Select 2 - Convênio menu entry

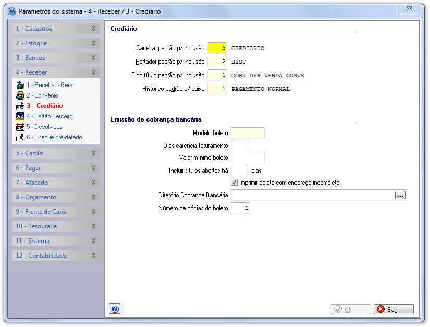pos(42,95)
